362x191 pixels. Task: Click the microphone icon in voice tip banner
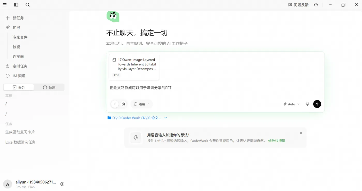pos(136,138)
